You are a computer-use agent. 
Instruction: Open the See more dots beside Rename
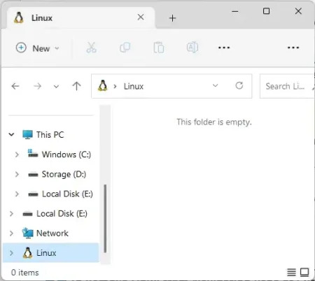pyautogui.click(x=224, y=48)
